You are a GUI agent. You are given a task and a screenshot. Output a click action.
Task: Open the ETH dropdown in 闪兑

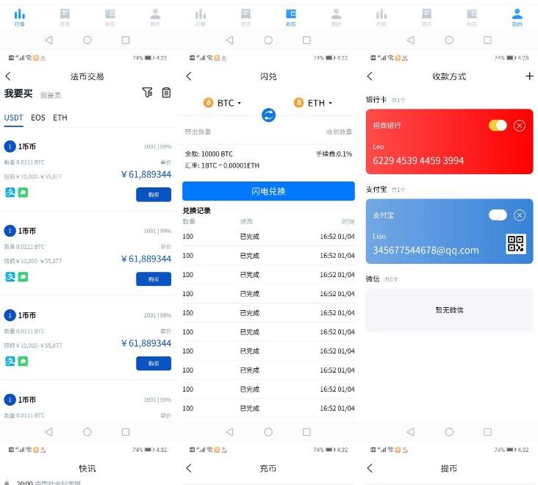pyautogui.click(x=313, y=103)
